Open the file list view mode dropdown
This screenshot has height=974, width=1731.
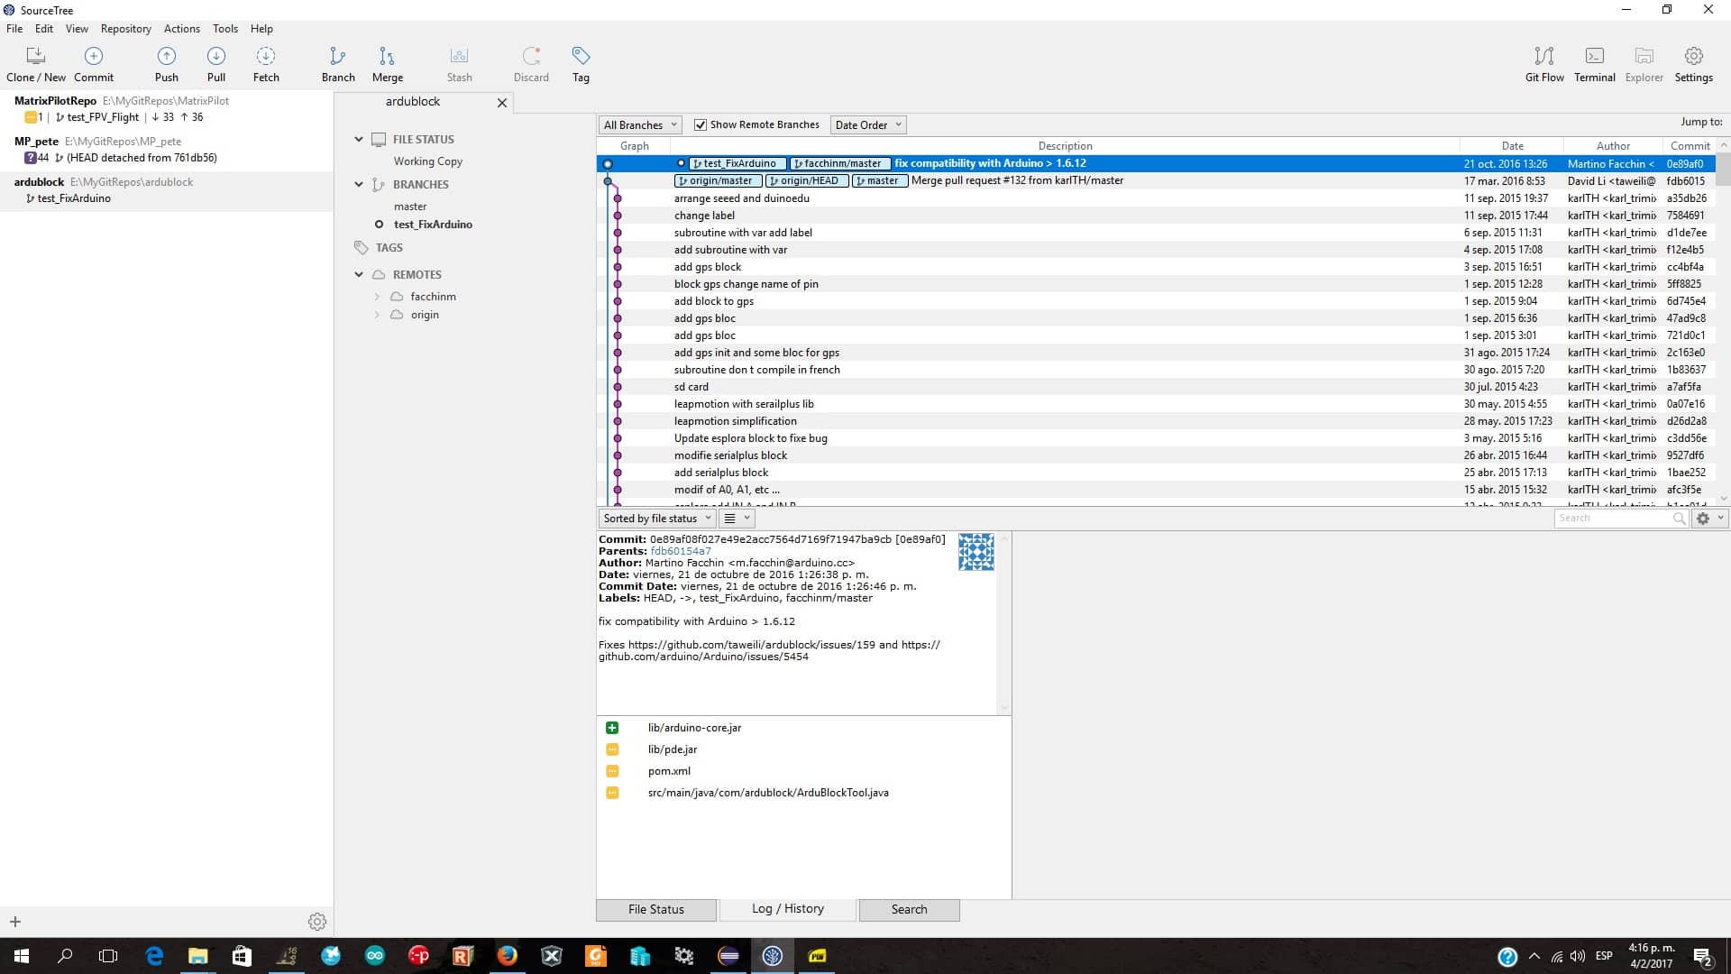click(x=737, y=519)
